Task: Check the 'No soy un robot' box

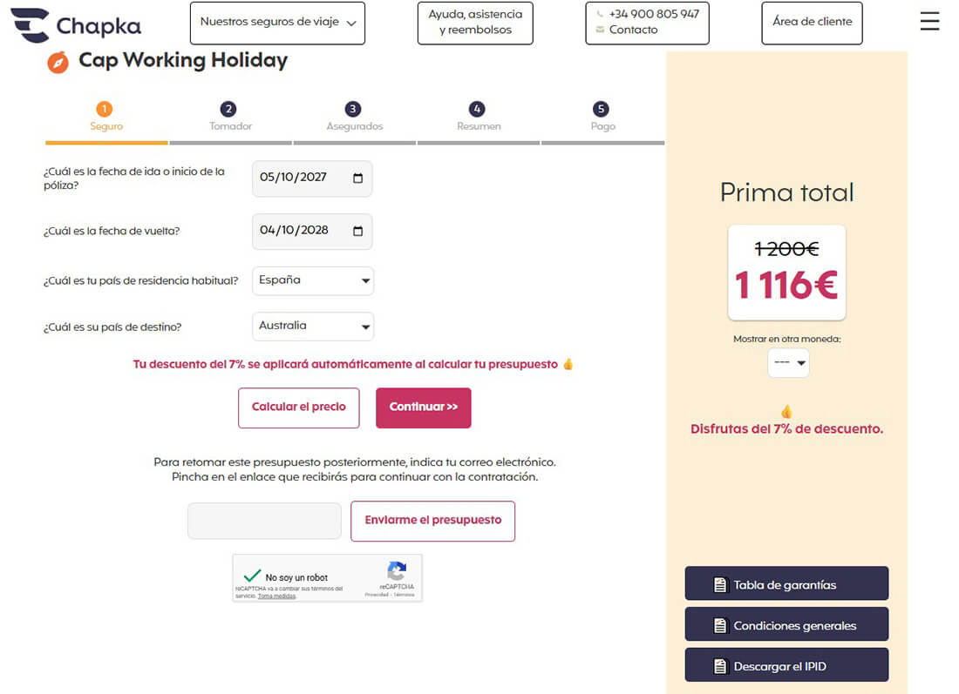Action: click(253, 574)
